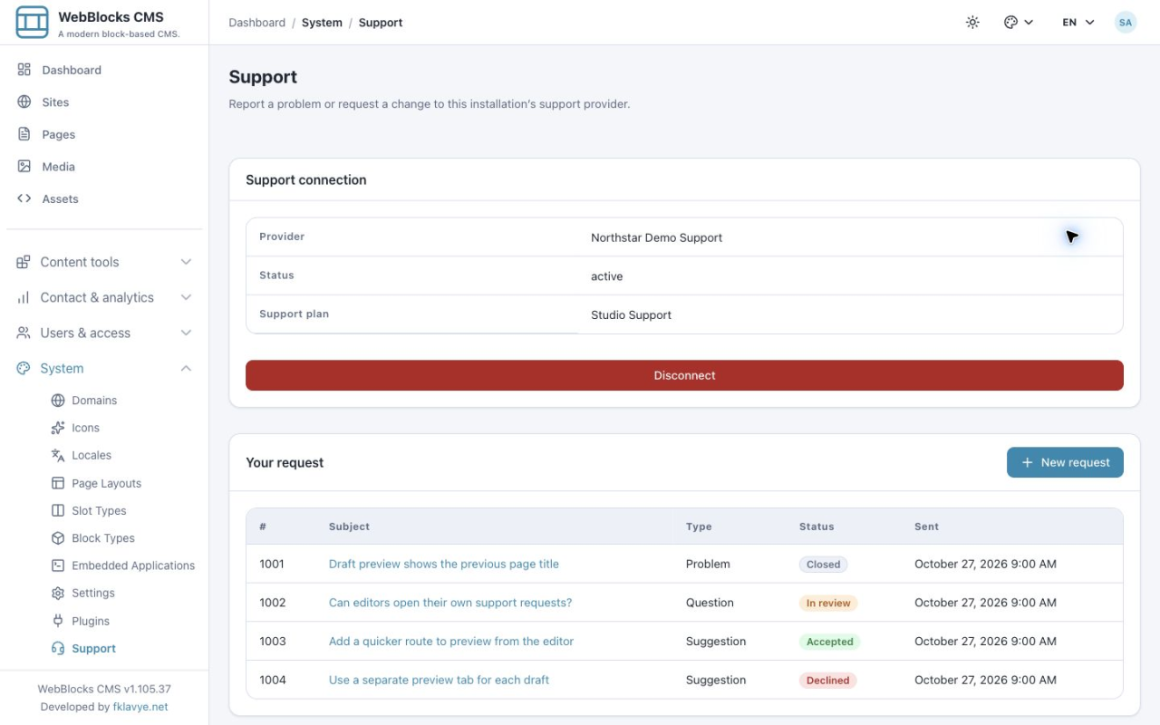The width and height of the screenshot is (1160, 725).
Task: Click the Embedded Applications terminal icon
Action: pos(58,565)
